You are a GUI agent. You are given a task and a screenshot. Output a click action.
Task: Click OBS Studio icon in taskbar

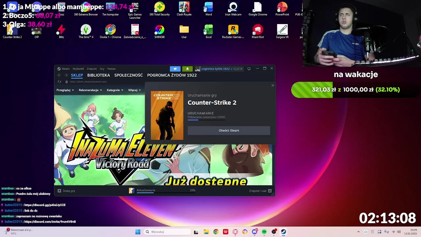274,232
